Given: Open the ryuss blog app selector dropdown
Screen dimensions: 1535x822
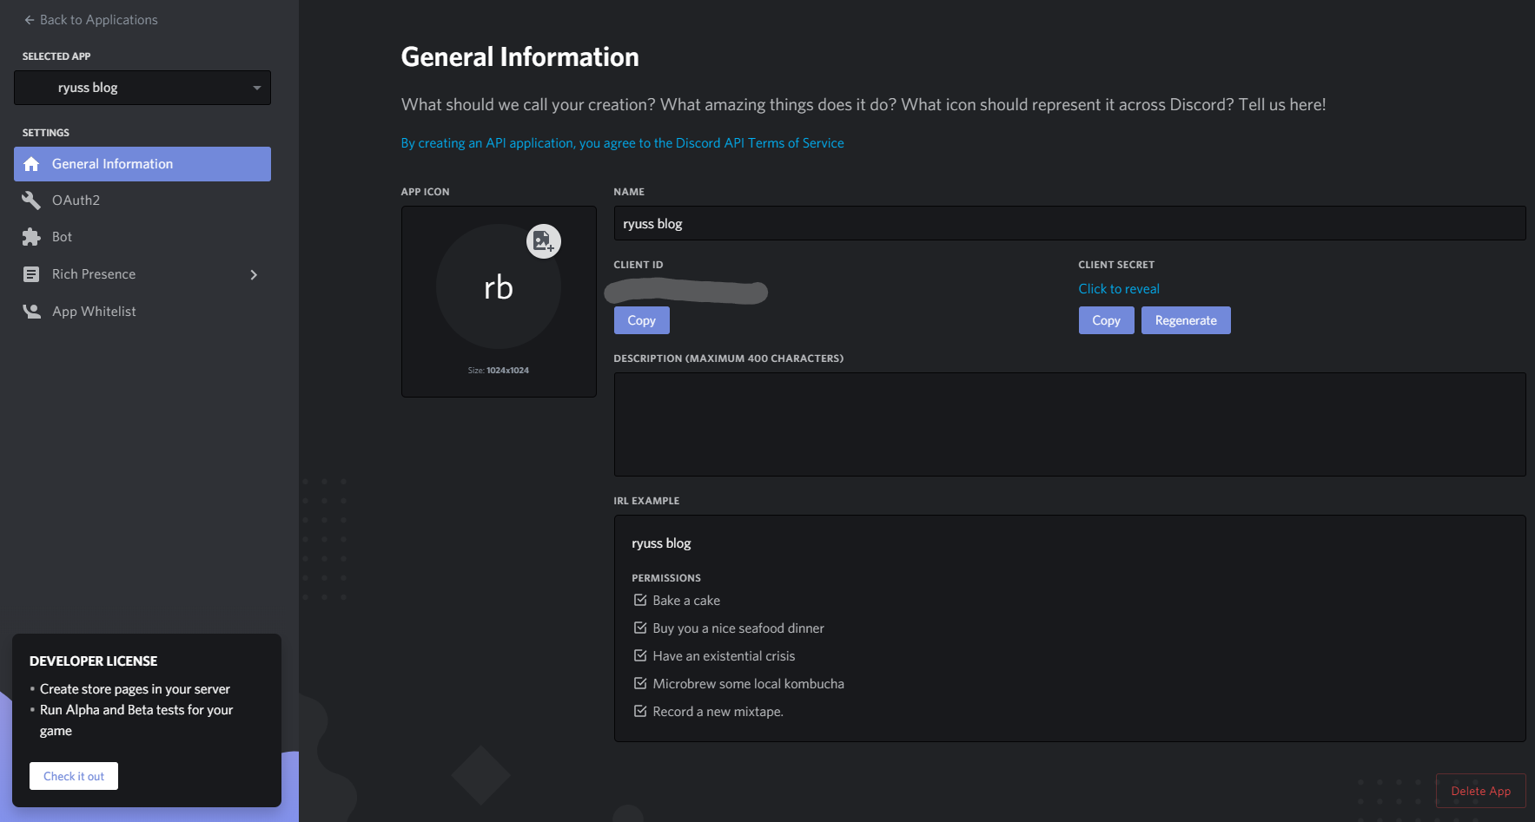Looking at the screenshot, I should coord(142,88).
